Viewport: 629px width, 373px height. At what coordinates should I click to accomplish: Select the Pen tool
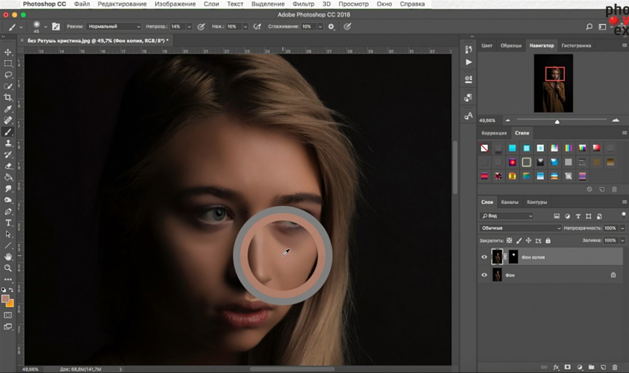click(x=8, y=211)
